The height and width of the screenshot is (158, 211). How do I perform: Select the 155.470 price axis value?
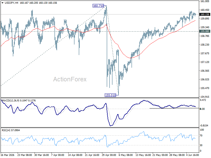[x=205, y=88]
